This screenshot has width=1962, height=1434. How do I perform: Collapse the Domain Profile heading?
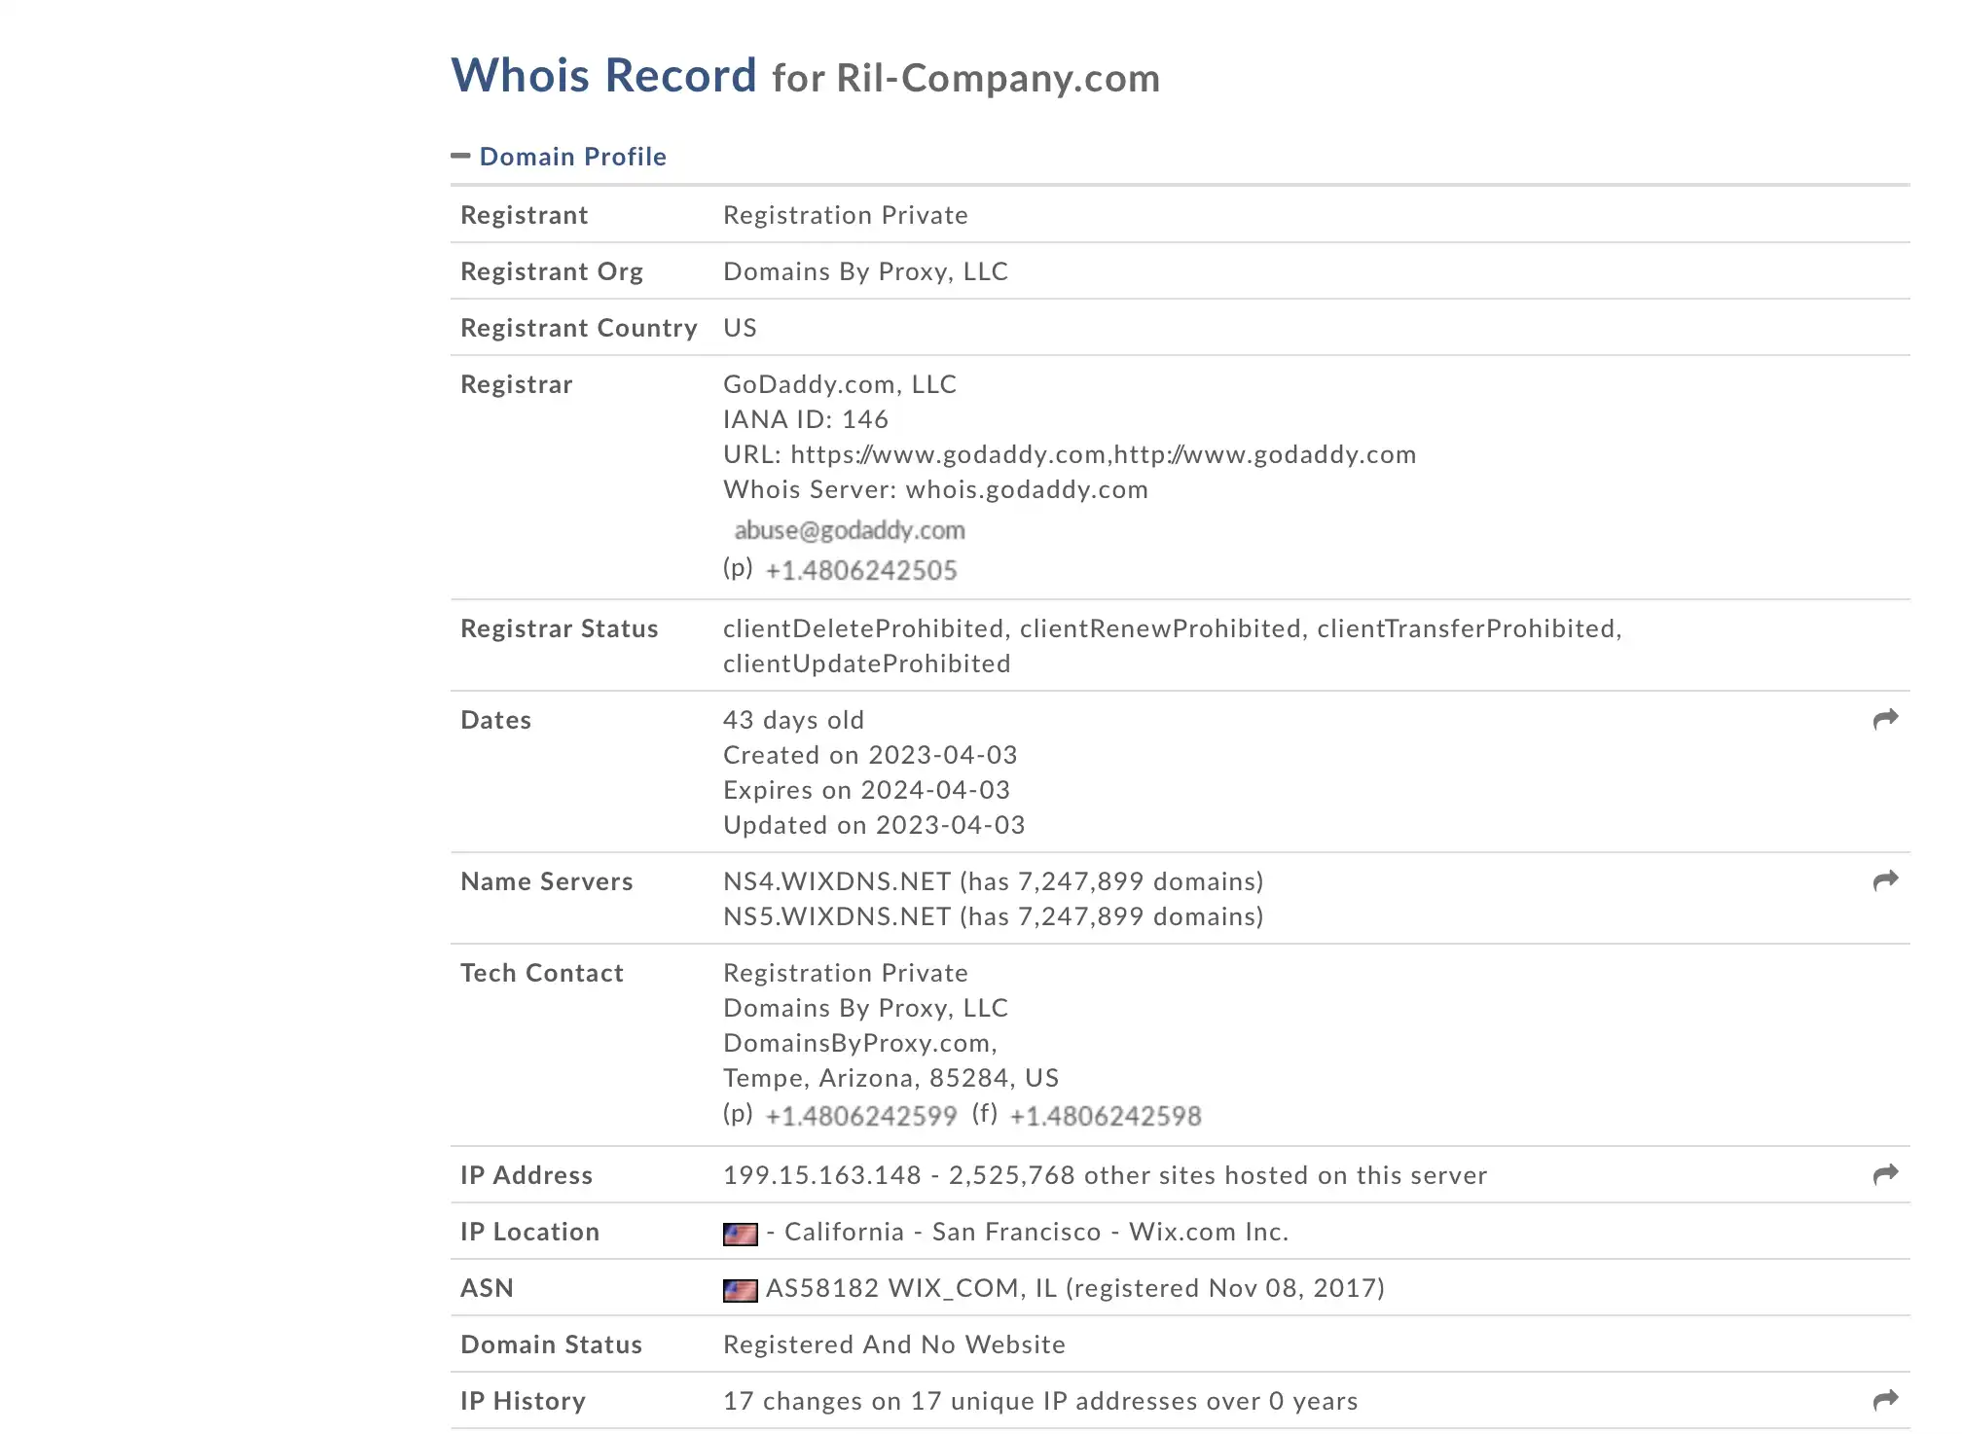[572, 157]
